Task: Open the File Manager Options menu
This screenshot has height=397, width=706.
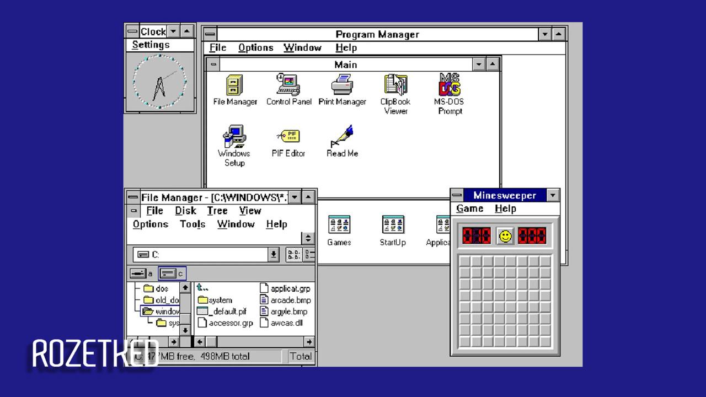Action: [x=151, y=224]
